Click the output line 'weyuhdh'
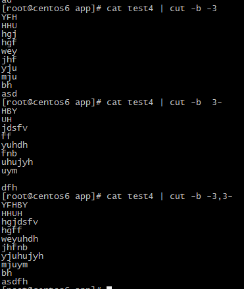This screenshot has width=244, height=289. [x=20, y=239]
